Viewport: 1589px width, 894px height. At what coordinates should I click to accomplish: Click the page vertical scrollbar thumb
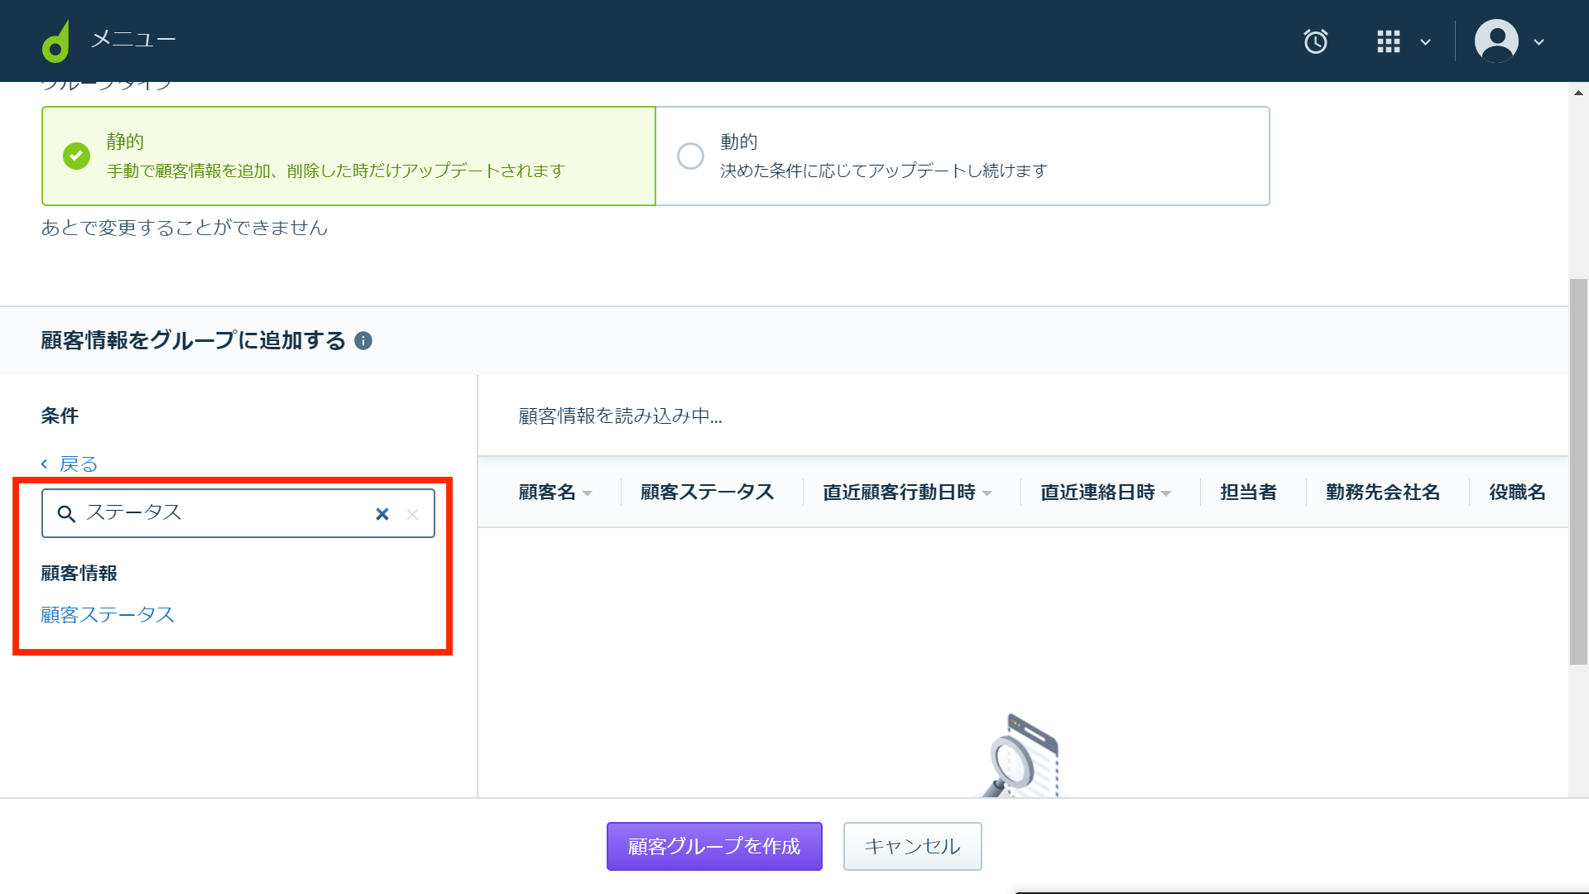click(1578, 472)
